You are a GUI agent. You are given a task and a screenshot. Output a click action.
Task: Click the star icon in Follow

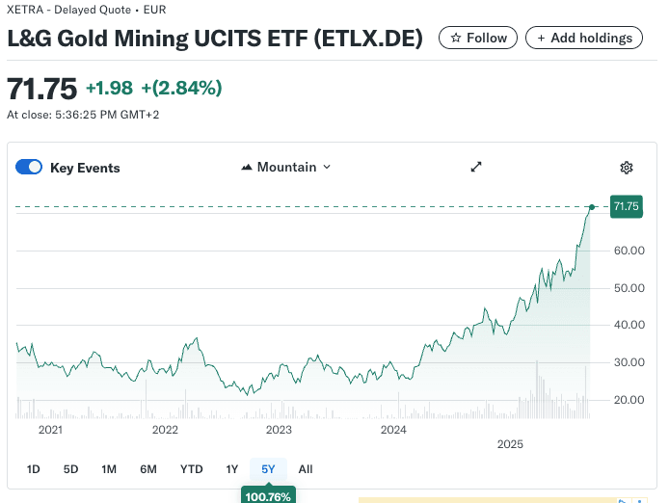[x=455, y=38]
